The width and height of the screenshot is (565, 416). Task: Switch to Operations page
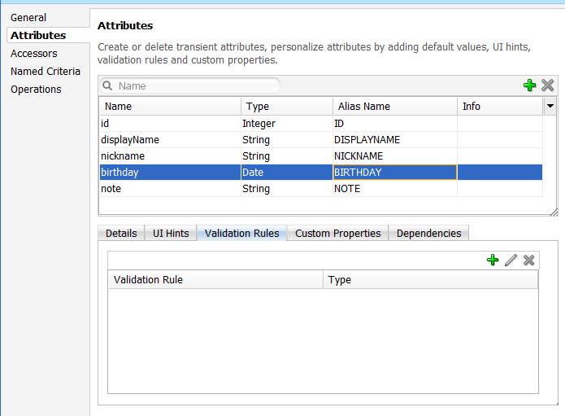tap(36, 89)
